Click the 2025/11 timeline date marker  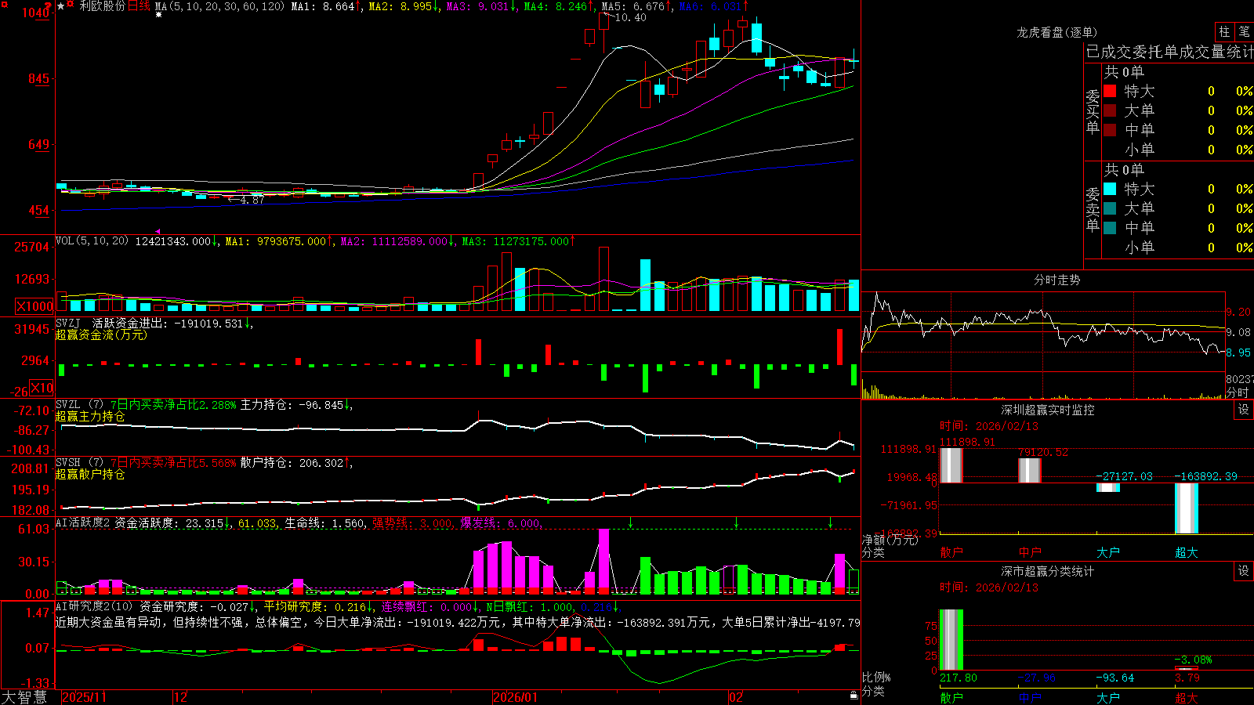coord(84,697)
